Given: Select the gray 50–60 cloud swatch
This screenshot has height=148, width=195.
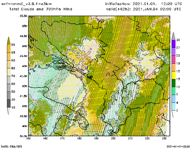Looking at the screenshot, I should [x=9, y=88].
